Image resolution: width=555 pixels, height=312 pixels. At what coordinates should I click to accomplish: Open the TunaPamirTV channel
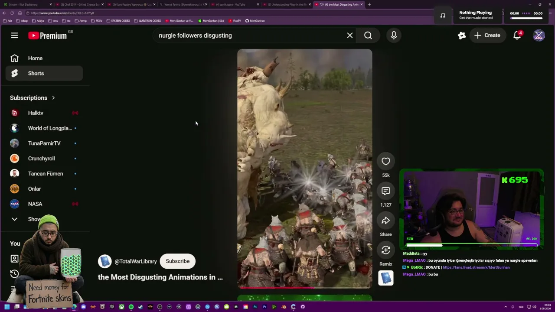pyautogui.click(x=44, y=143)
